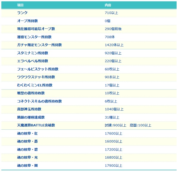Click the value 31種以上

point(112,117)
